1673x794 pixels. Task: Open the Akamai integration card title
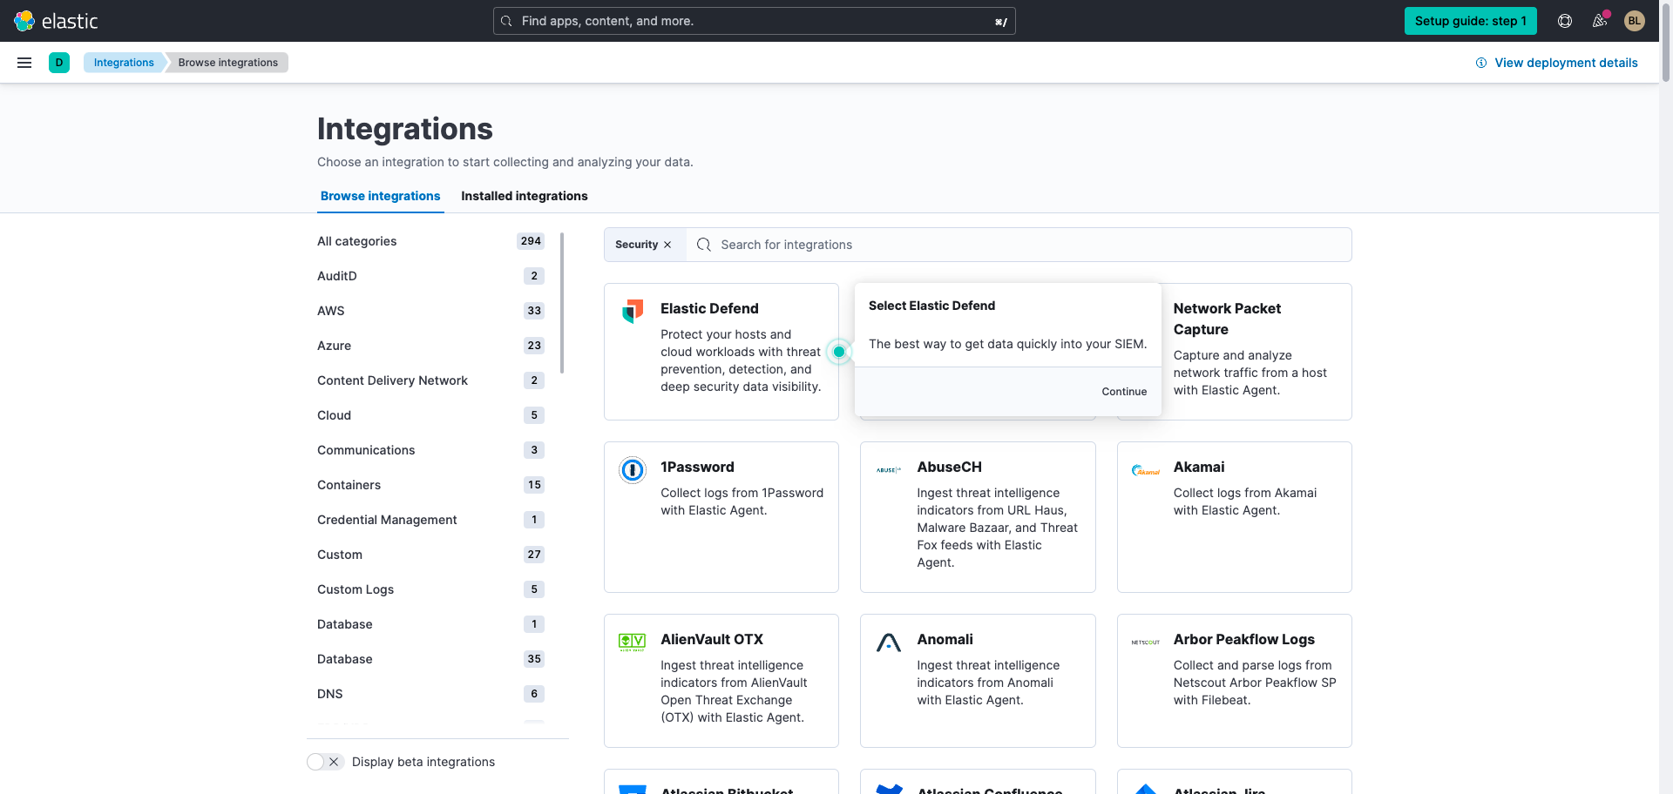[1199, 468]
